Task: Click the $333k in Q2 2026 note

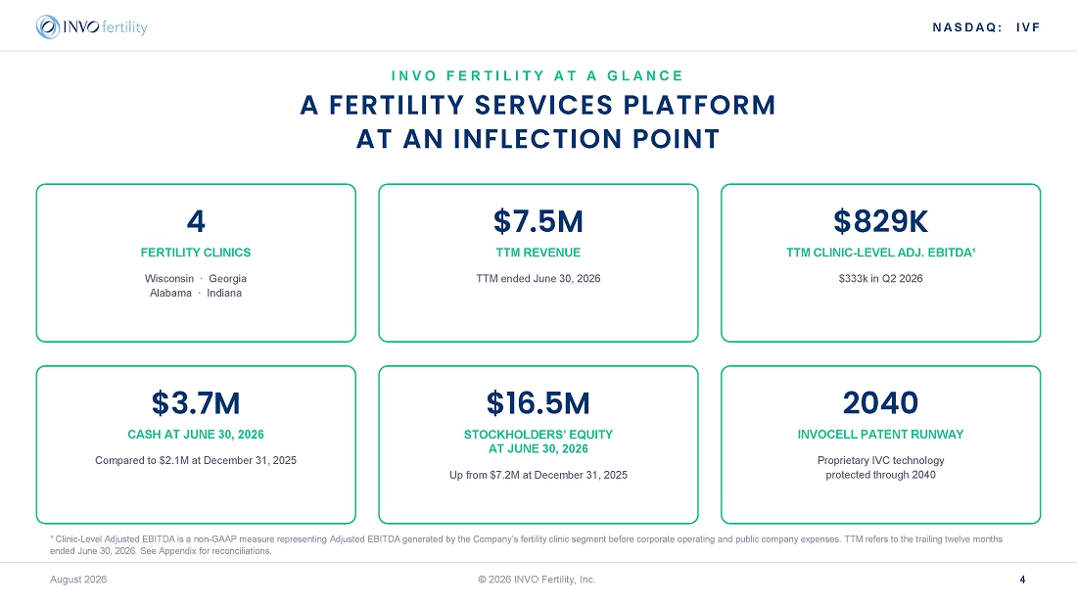Action: [x=880, y=278]
